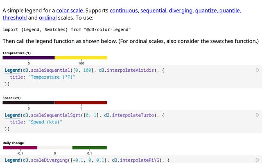Image resolution: width=262 pixels, height=163 pixels.
Task: Follow the continuous scales link
Action: tap(123, 10)
